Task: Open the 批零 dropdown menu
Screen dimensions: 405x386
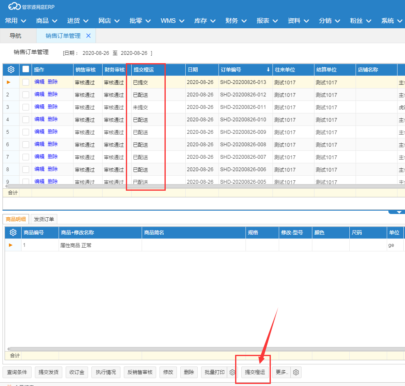Action: (x=140, y=21)
